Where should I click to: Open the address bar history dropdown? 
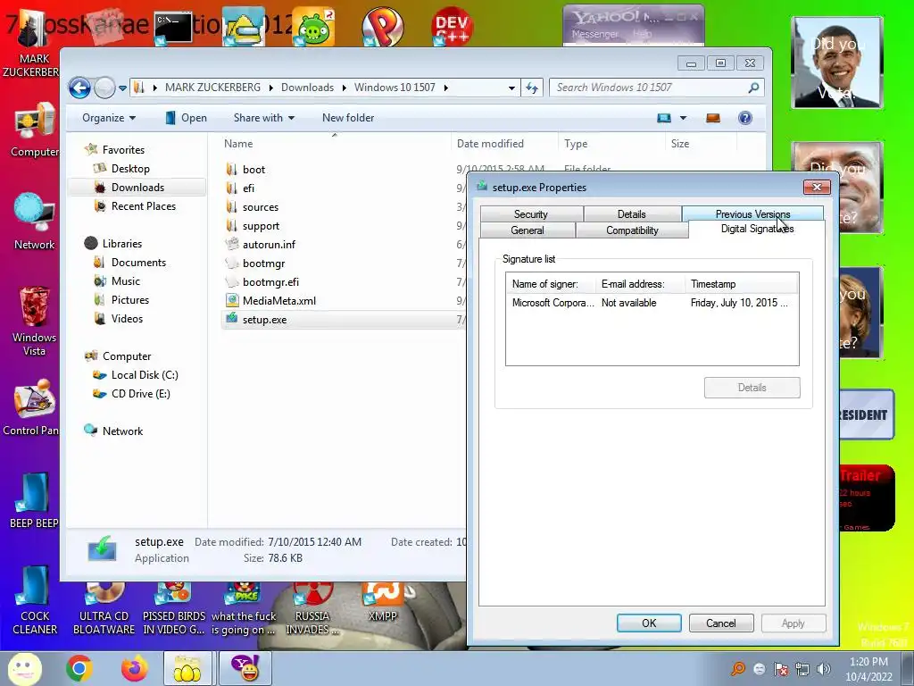pos(511,88)
